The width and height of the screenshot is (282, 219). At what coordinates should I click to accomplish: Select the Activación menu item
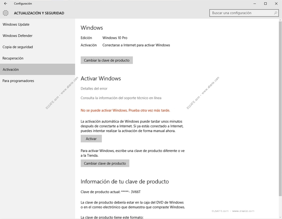tap(37, 69)
